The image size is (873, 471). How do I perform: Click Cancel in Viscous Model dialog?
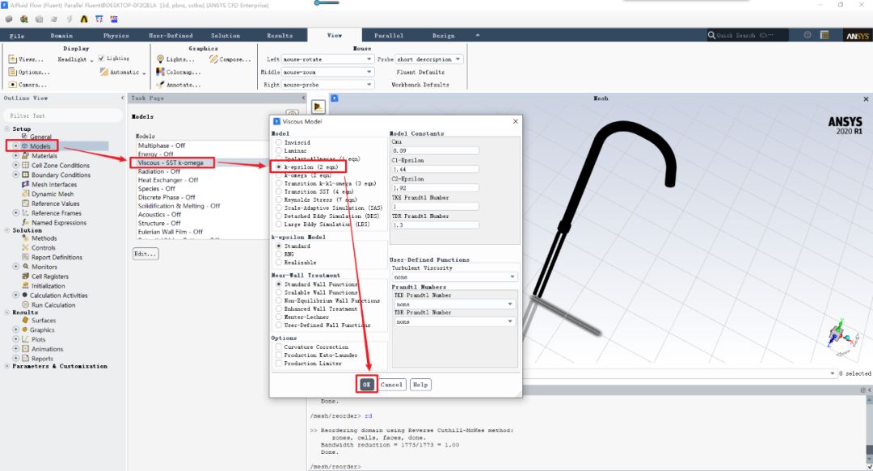[x=391, y=384]
